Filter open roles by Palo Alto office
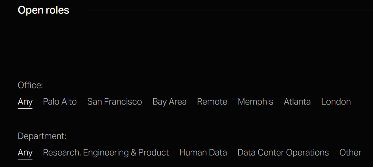The height and width of the screenshot is (167, 373). point(60,102)
